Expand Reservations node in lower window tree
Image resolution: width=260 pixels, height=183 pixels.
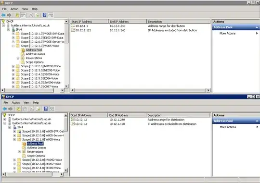point(19,152)
